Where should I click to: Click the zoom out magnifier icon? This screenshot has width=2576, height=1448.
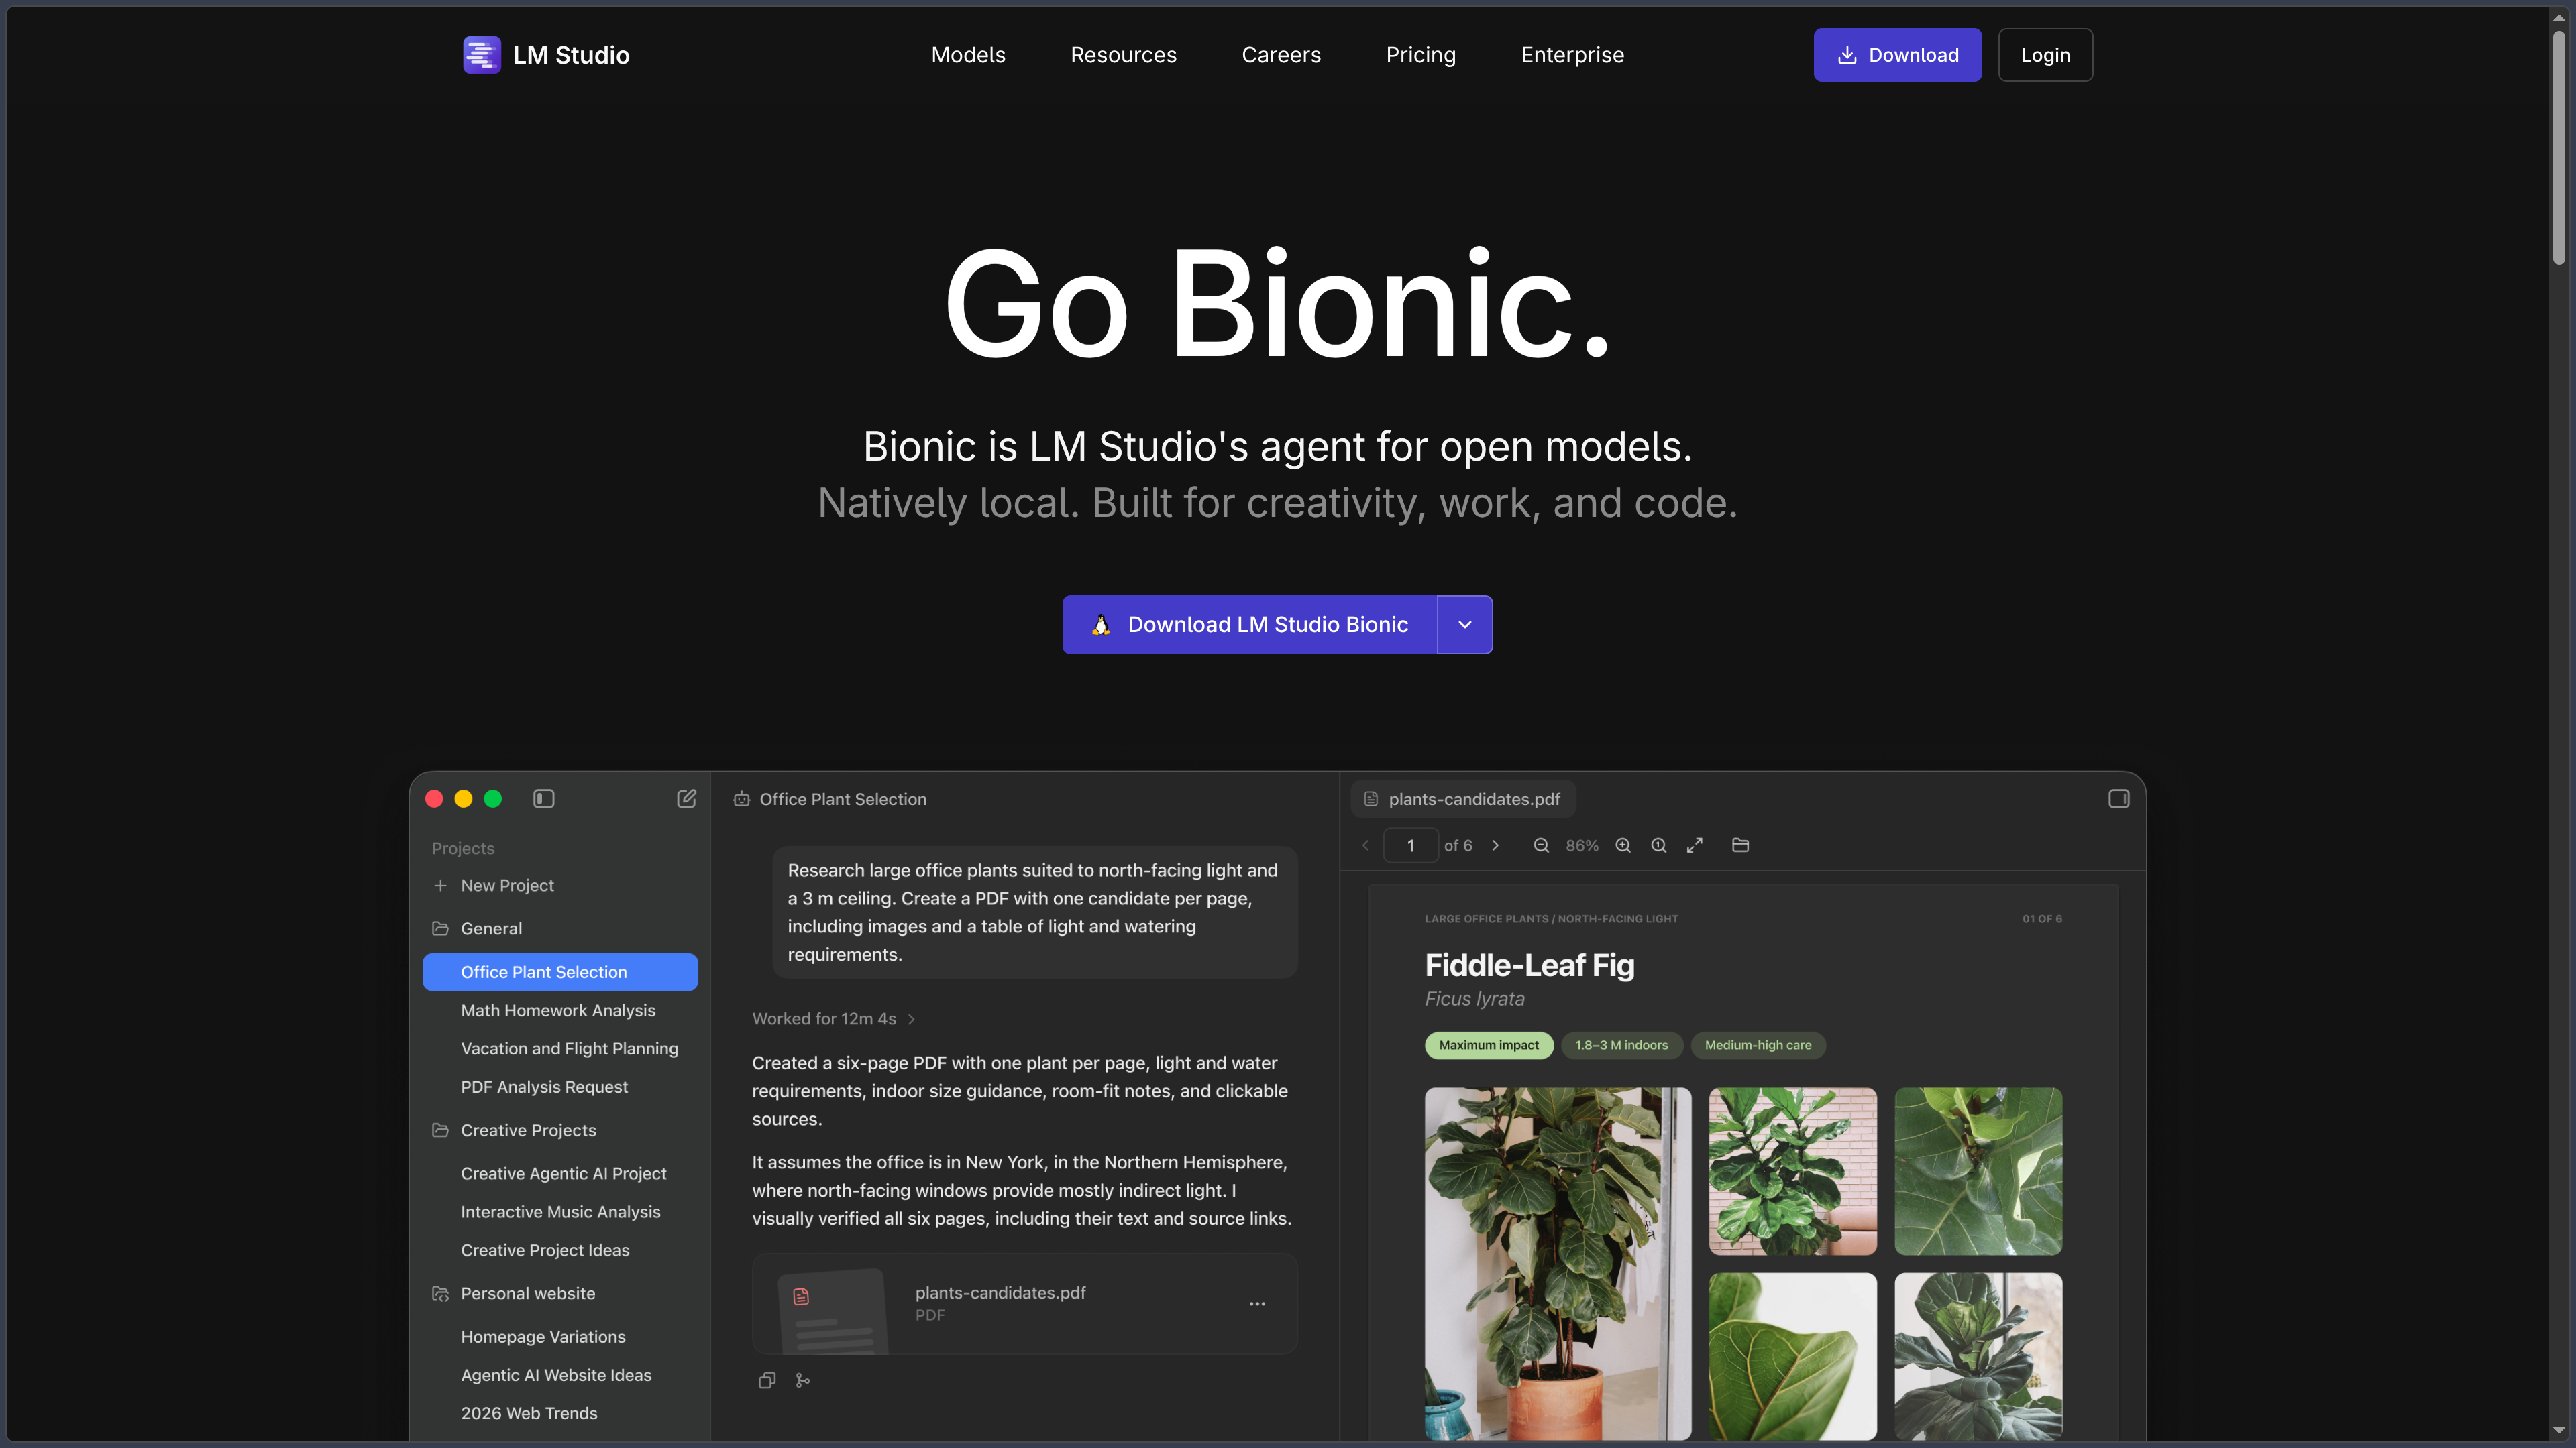click(1541, 845)
